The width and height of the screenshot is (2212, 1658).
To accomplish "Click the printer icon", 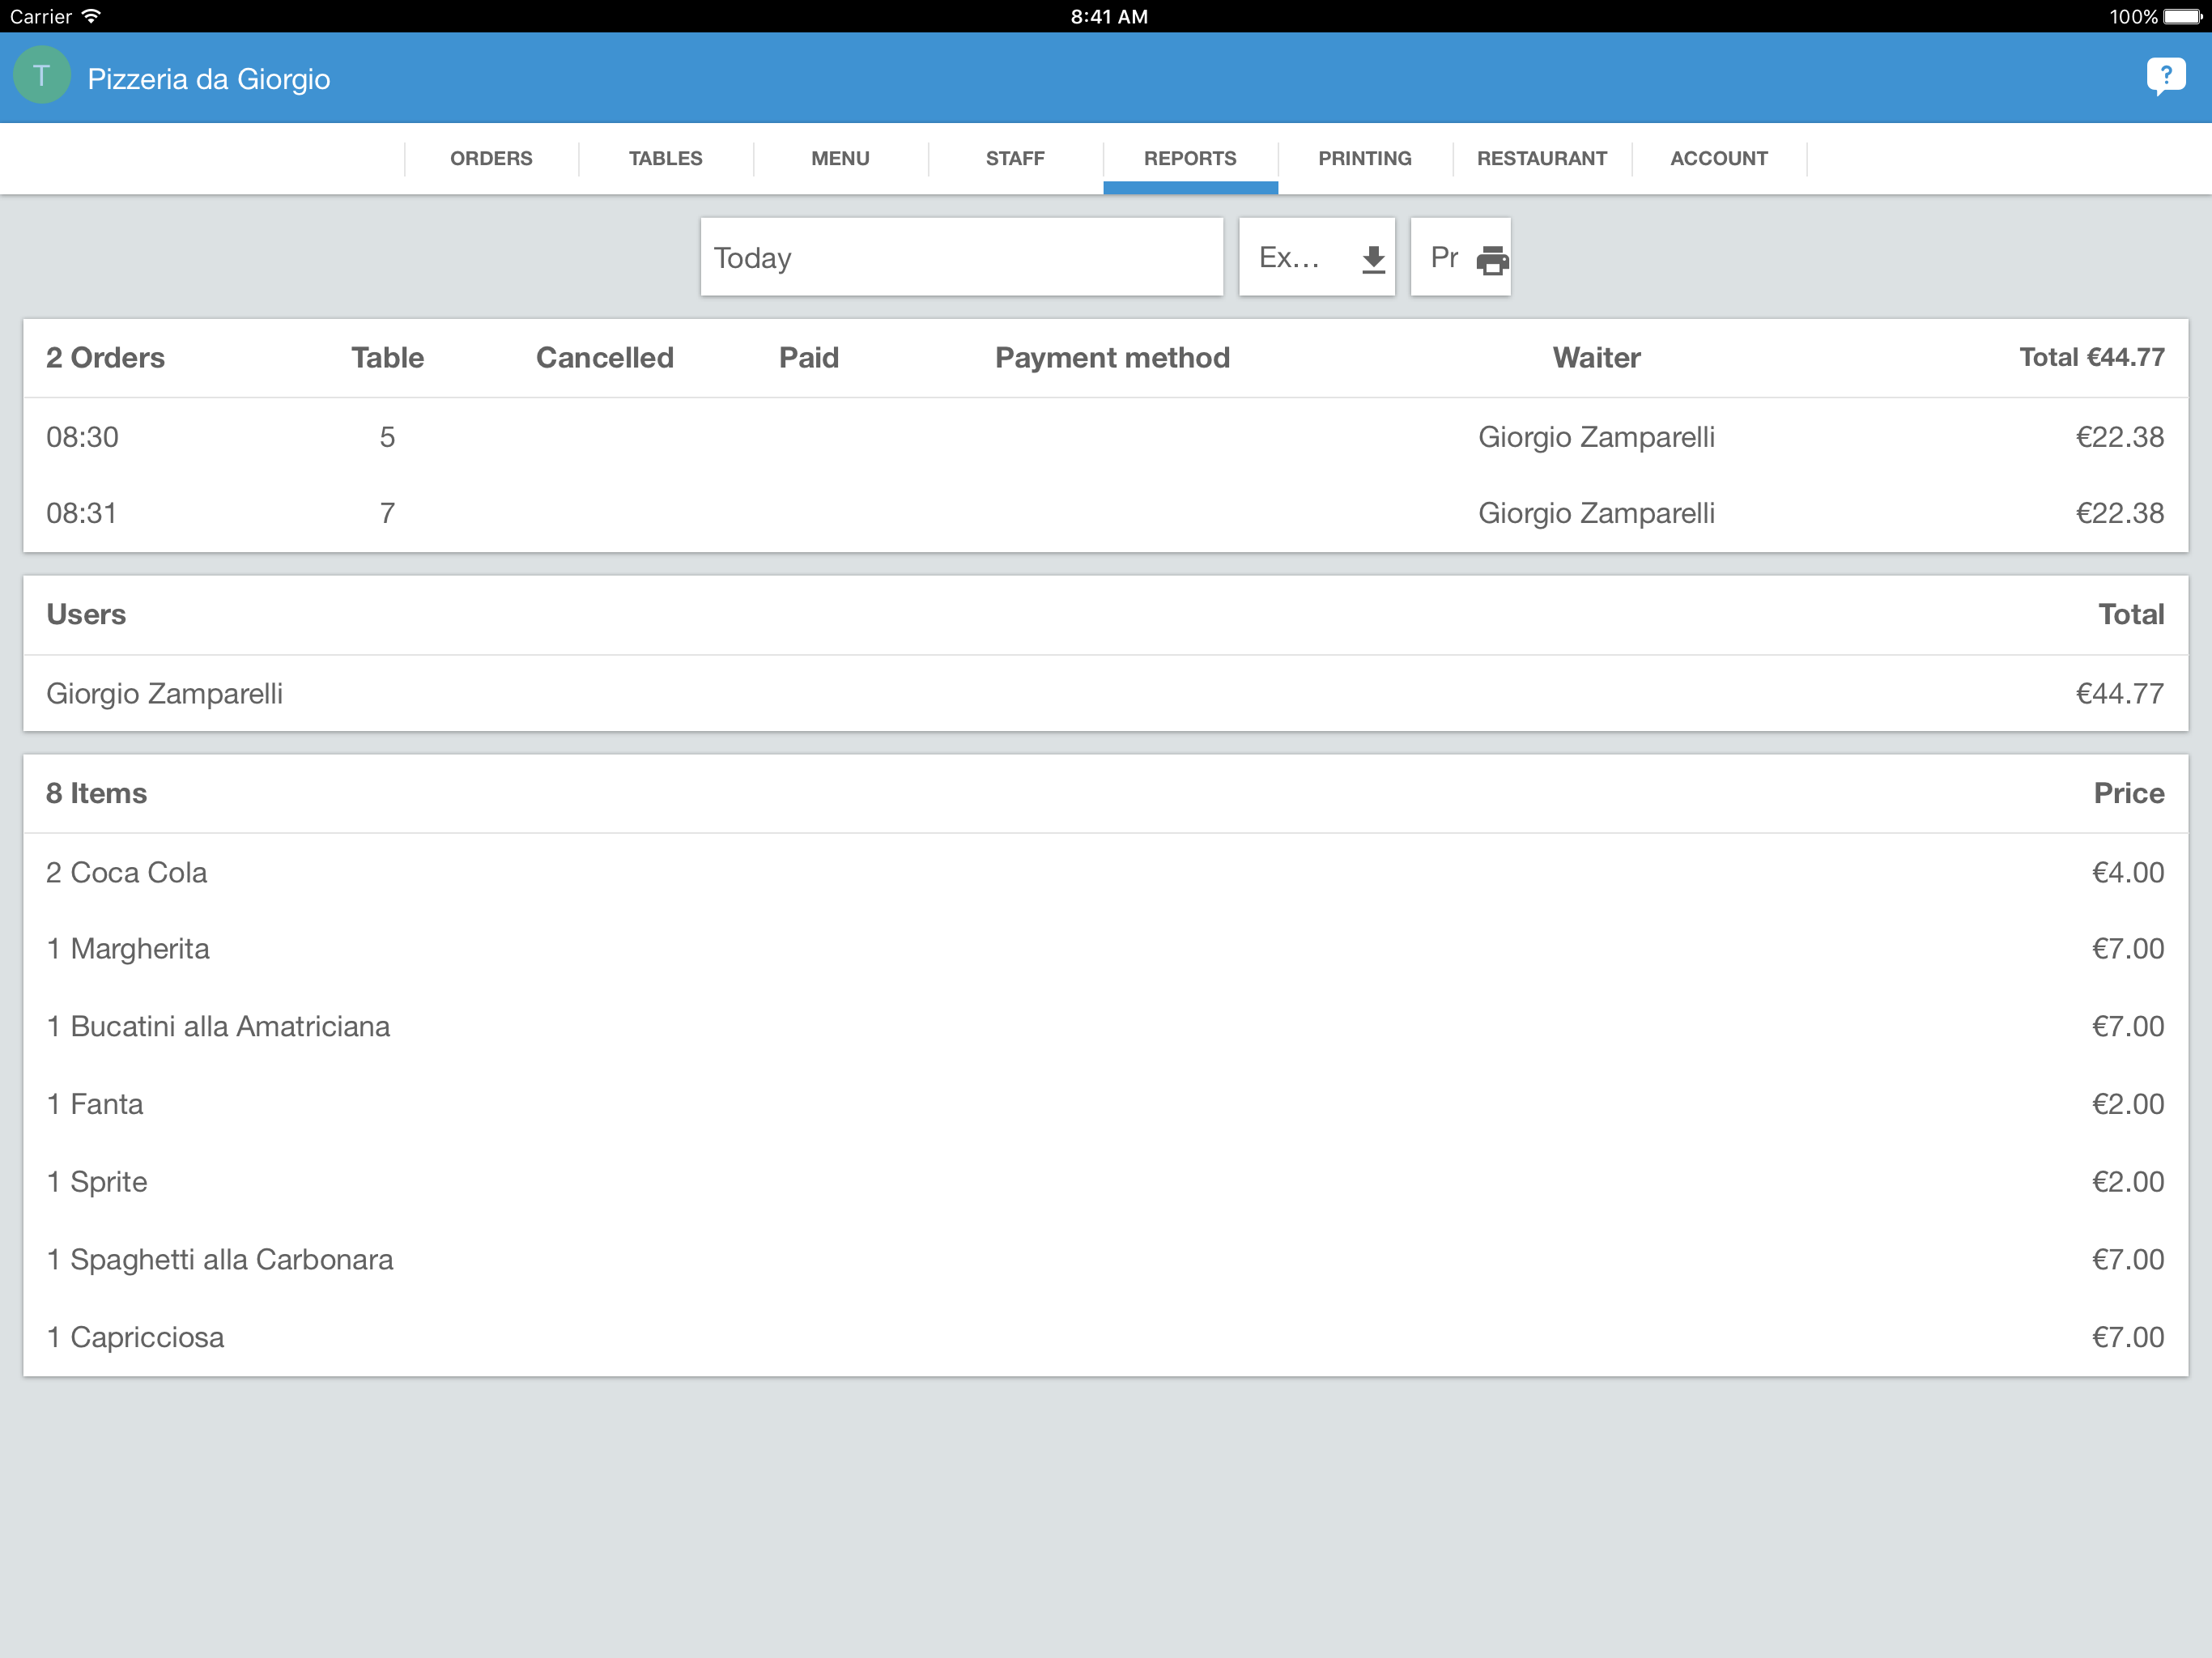I will pos(1492,259).
